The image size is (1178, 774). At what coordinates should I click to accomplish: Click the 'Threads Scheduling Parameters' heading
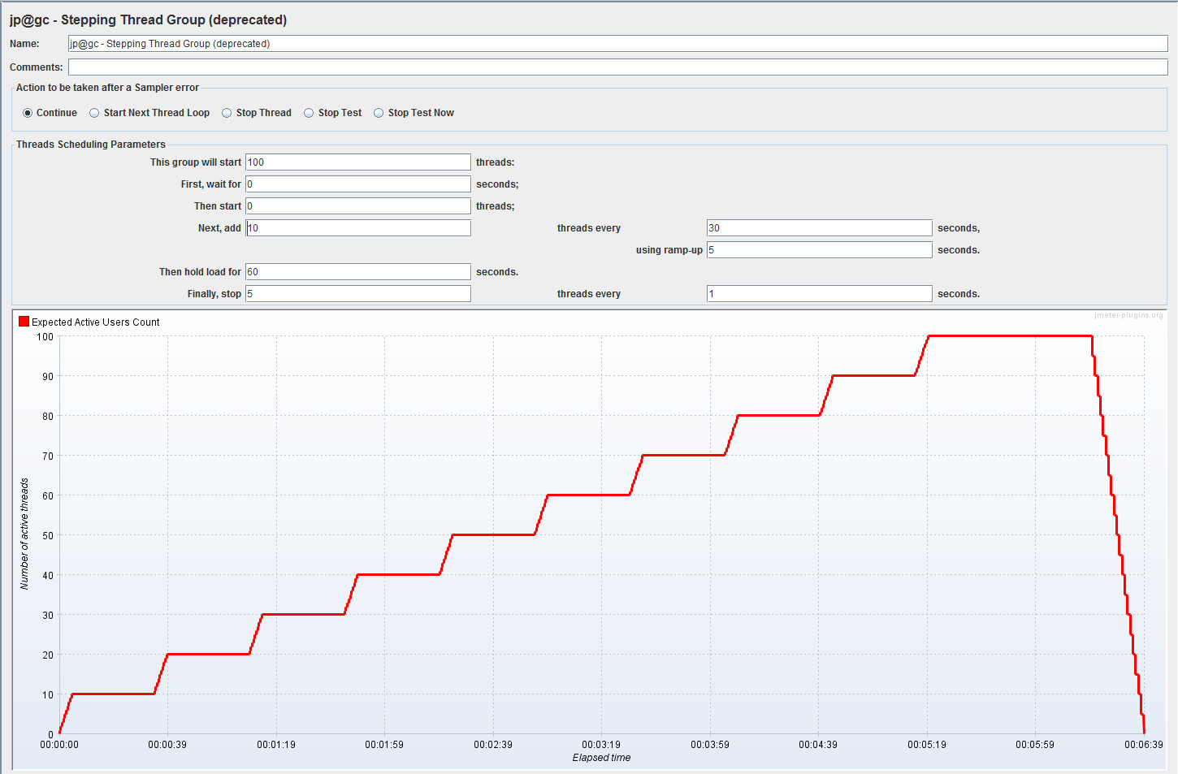[x=91, y=145]
